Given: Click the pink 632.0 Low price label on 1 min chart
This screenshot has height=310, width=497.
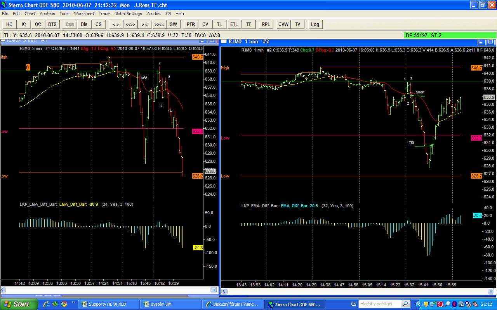Looking at the screenshot, I should click(476, 138).
